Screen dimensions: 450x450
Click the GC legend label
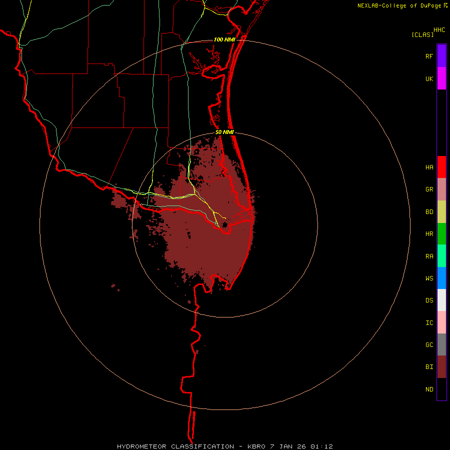429,345
